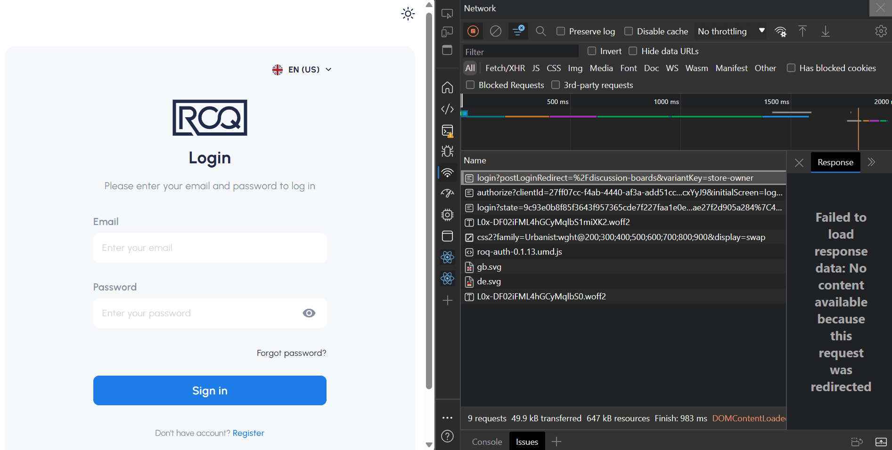Check the Disable cache option
Screen dimensions: 892x450
[x=629, y=31]
